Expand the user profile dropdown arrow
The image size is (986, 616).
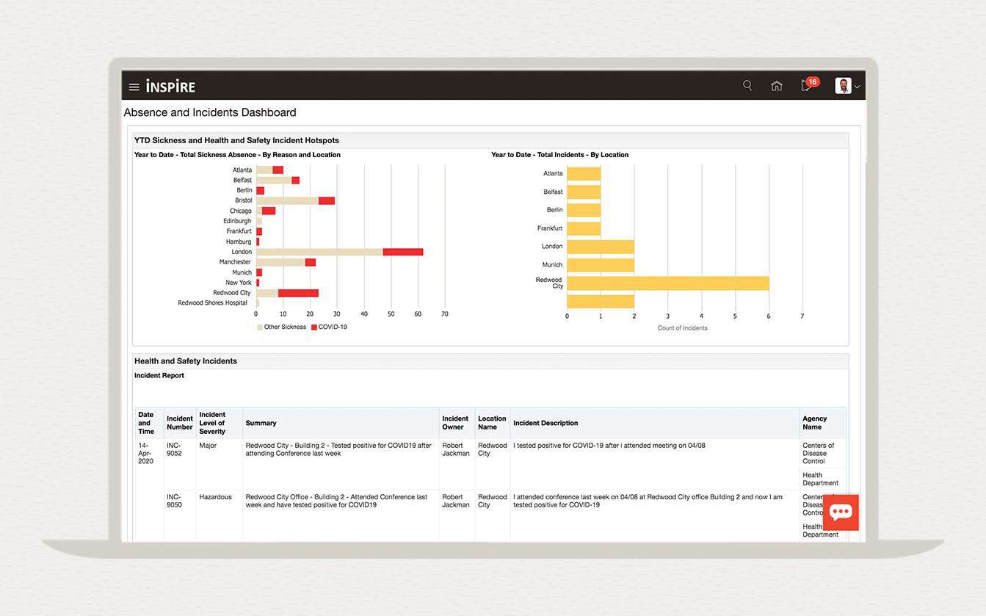857,87
